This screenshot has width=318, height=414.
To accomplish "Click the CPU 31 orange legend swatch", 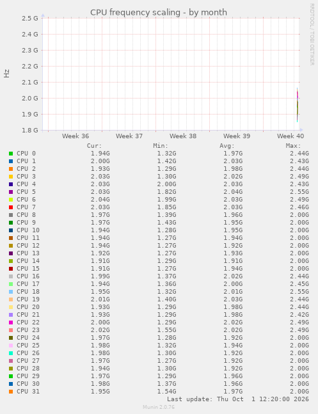I will coord(11,392).
